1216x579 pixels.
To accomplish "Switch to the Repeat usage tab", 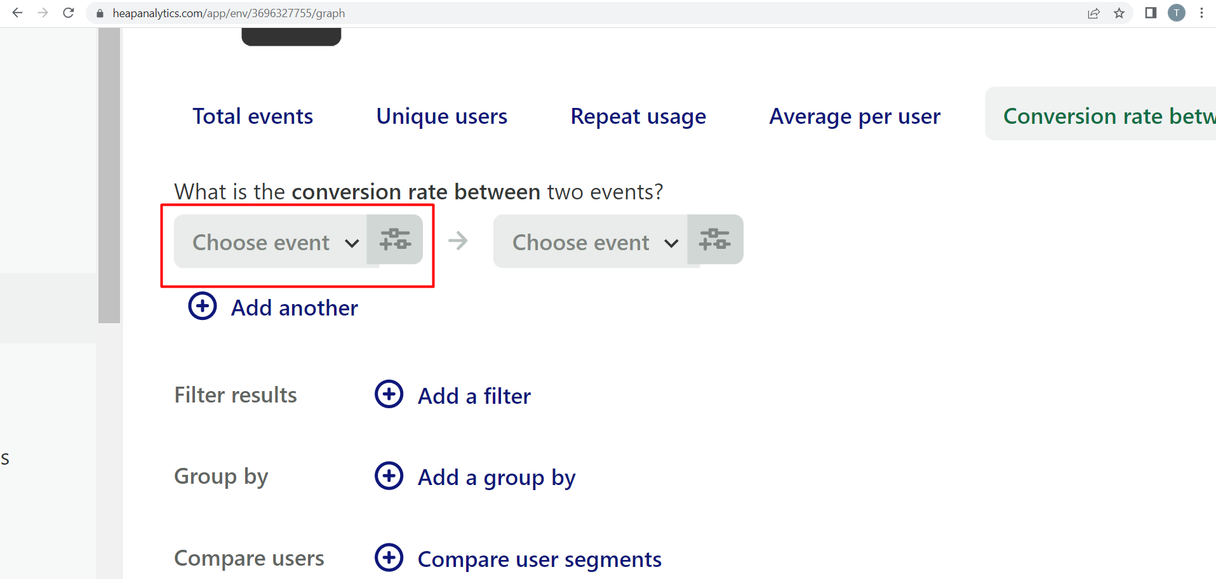I will point(638,116).
